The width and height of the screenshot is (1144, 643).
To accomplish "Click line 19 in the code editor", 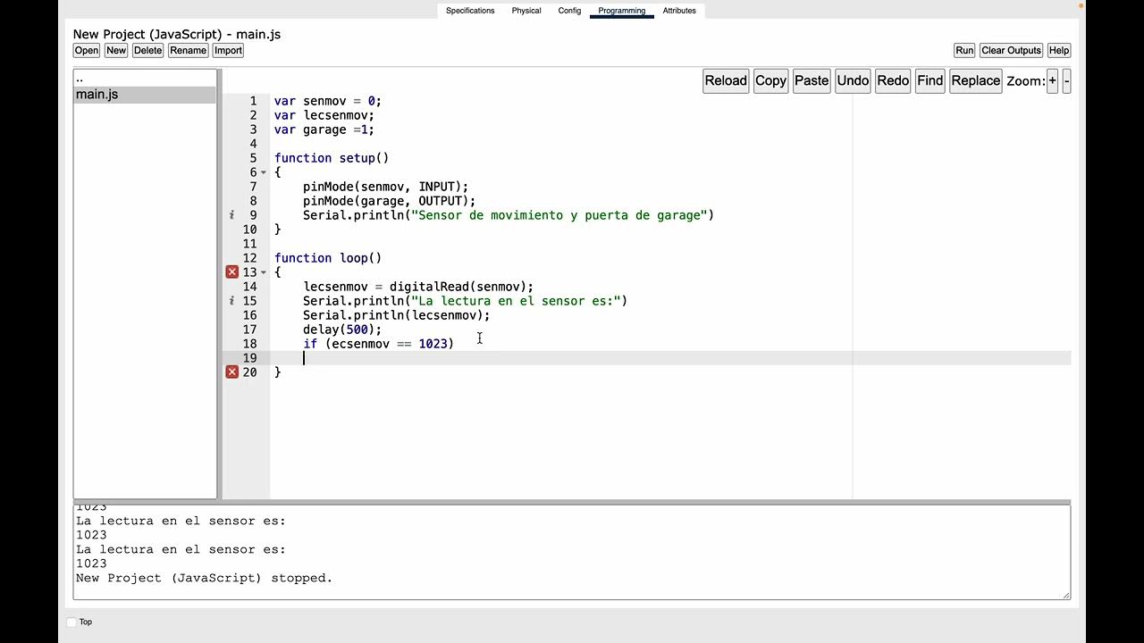I will (x=670, y=358).
